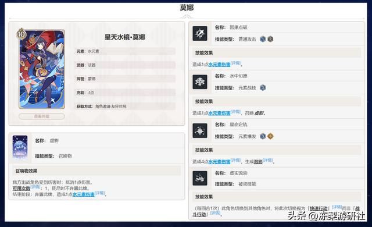
Task: Click the 可用次数 link in summon effect
Action: coord(22,189)
